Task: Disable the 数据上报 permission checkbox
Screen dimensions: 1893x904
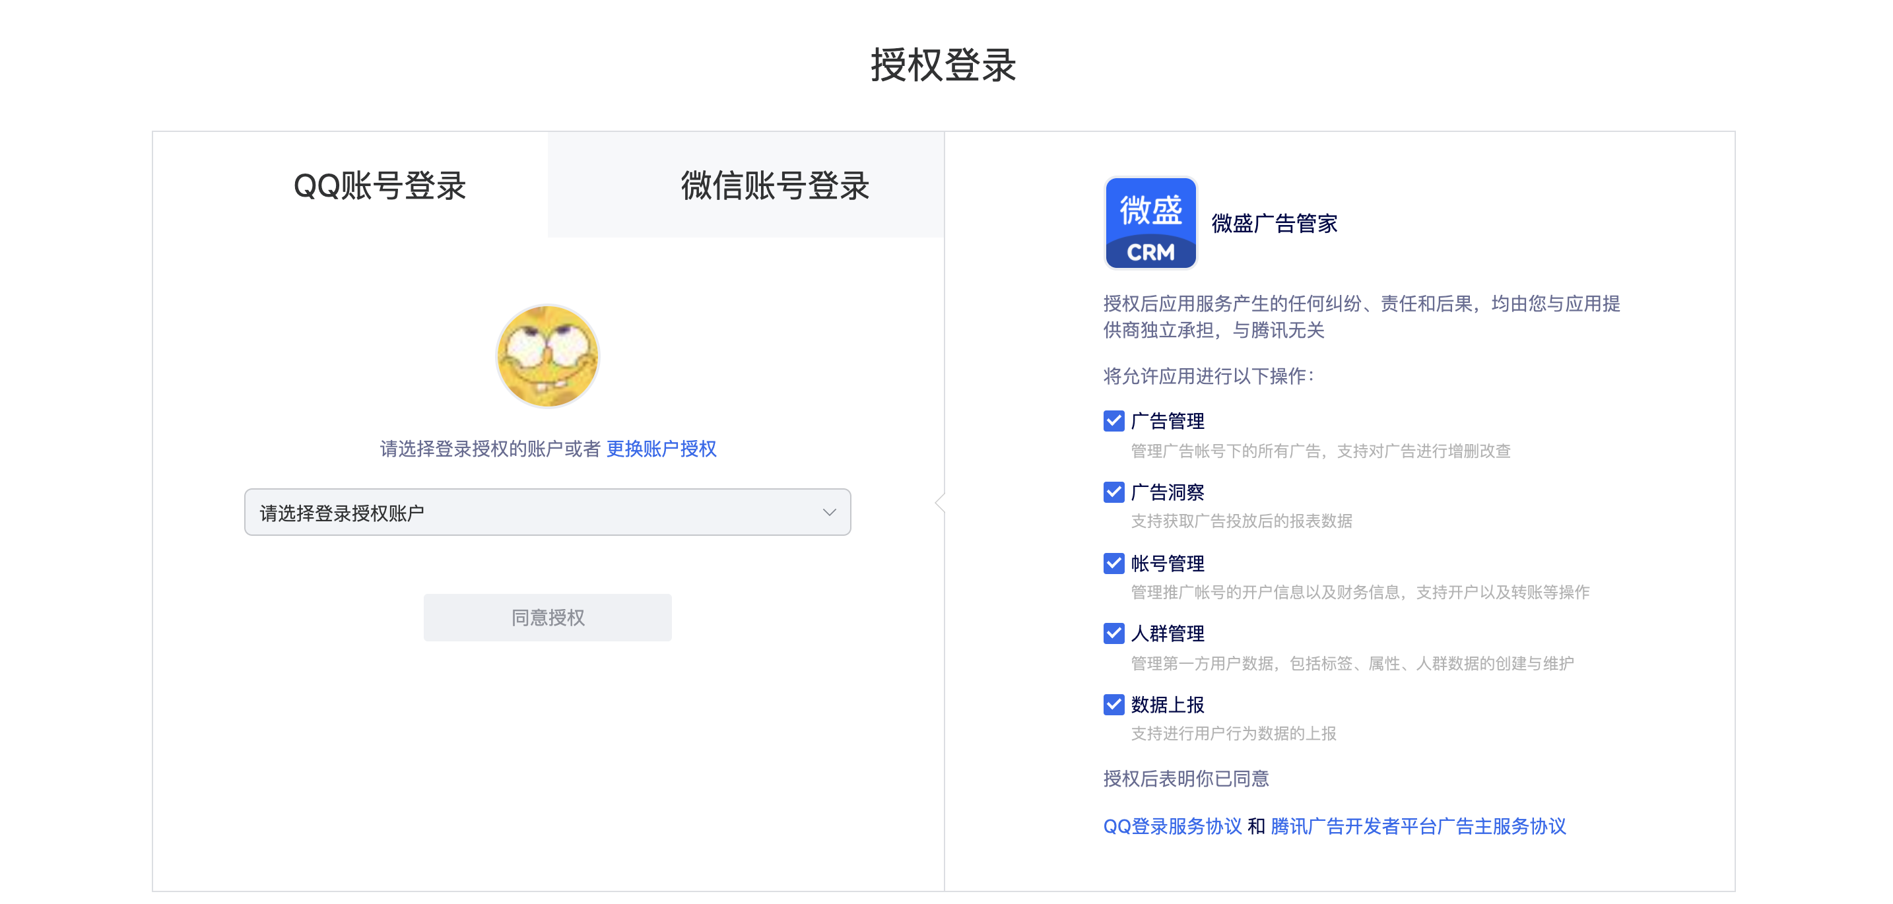Action: coord(1114,704)
